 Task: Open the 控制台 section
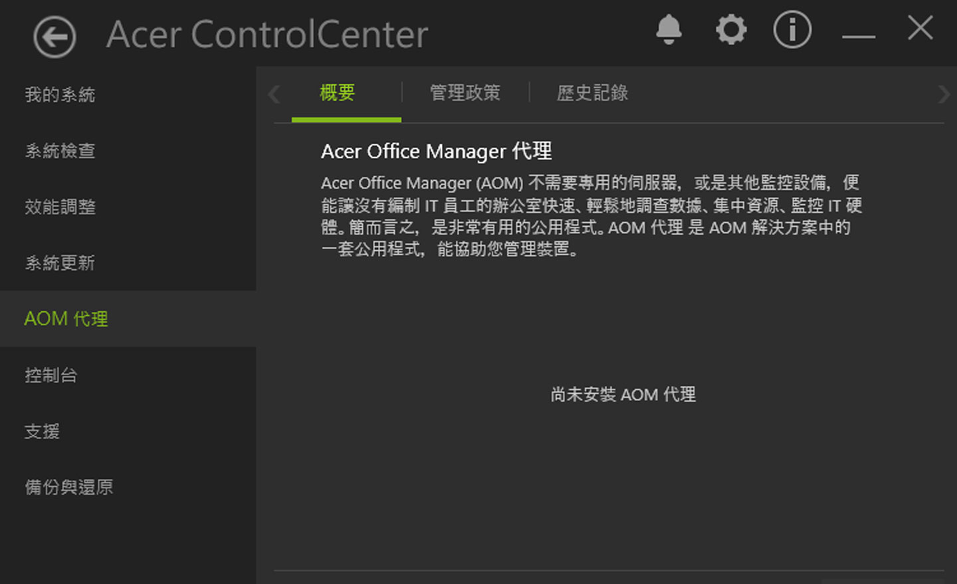(x=51, y=375)
